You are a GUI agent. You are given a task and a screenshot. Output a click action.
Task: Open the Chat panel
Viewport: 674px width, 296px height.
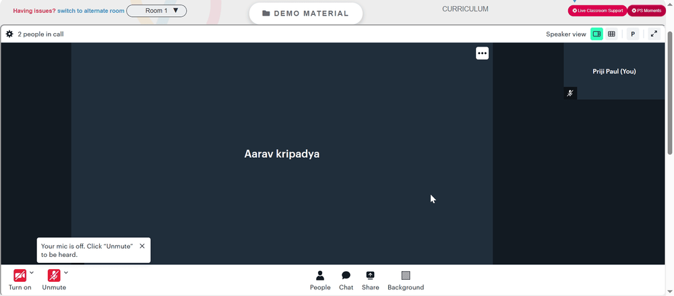346,280
